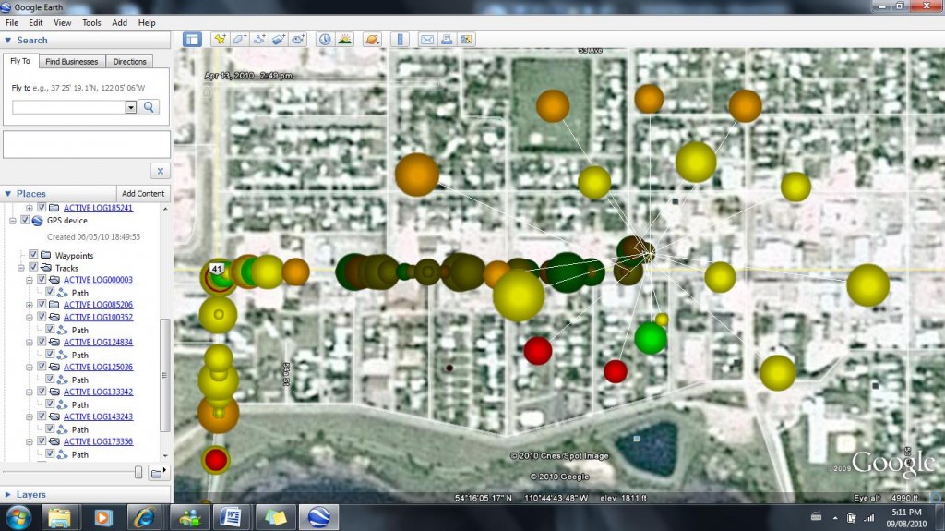Toggle the sidebar visibility button
Image resolution: width=945 pixels, height=531 pixels.
(x=192, y=40)
